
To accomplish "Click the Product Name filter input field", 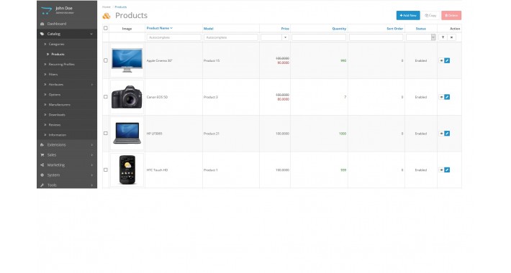I will 173,37.
